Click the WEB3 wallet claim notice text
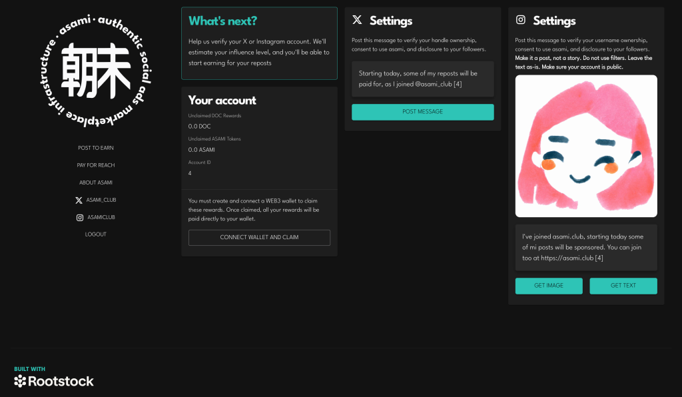The image size is (682, 397). 254,210
